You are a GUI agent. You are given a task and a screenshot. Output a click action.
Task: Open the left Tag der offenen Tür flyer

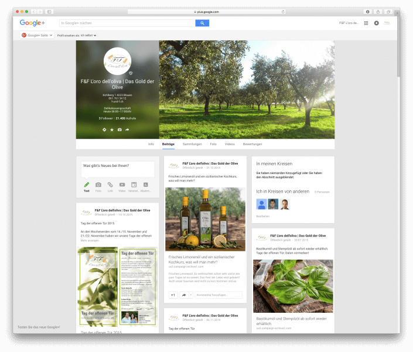coord(98,287)
